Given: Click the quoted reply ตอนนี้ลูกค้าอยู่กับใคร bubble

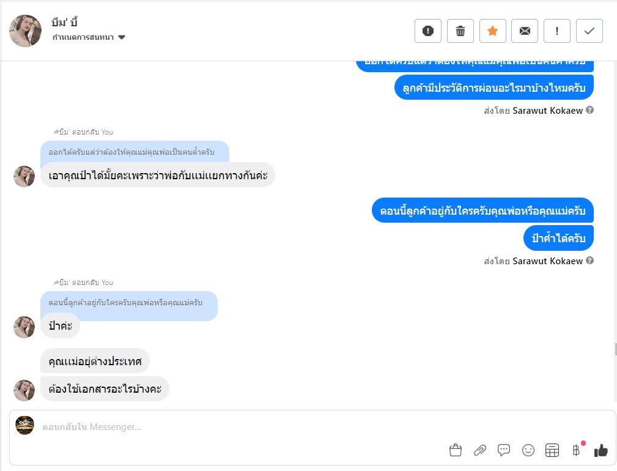Looking at the screenshot, I should (x=129, y=303).
